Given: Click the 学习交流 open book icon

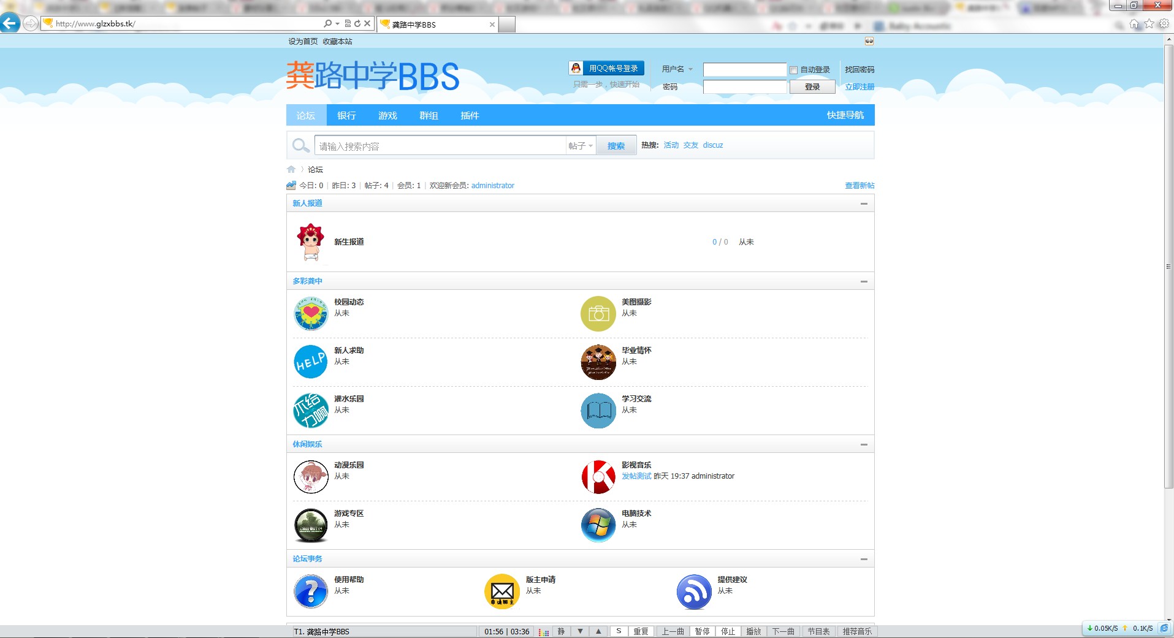Looking at the screenshot, I should pos(598,411).
